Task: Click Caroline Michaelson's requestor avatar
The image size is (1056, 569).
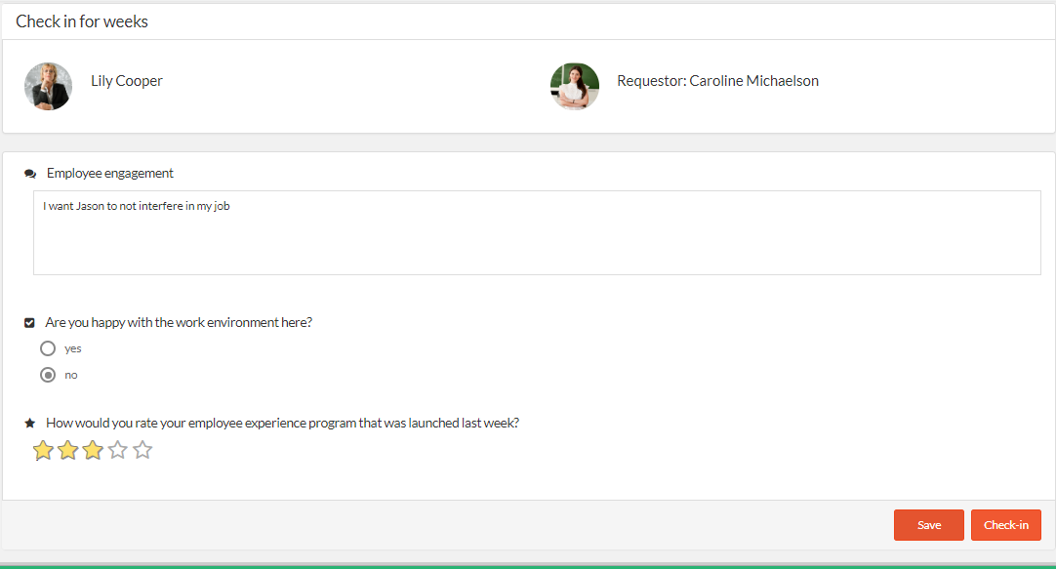Action: click(x=575, y=86)
